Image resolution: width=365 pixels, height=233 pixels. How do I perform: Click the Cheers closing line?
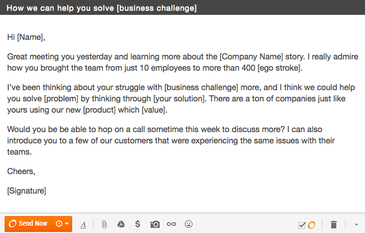(21, 172)
